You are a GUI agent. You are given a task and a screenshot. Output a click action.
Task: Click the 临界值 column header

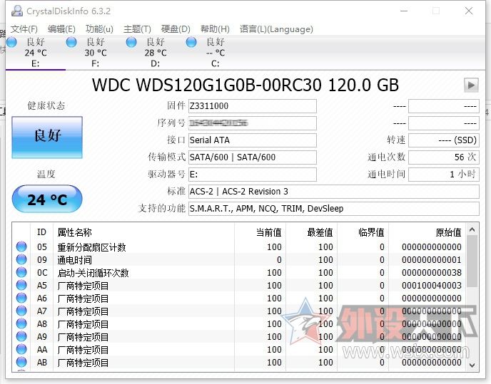(363, 232)
